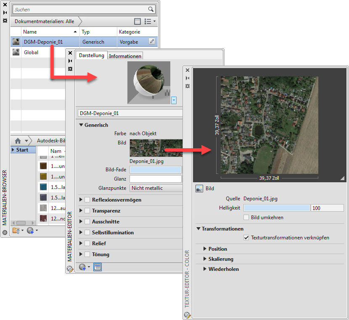Open the material browser toggle icon in editor
Screen dimensions: 349x320
97,267
